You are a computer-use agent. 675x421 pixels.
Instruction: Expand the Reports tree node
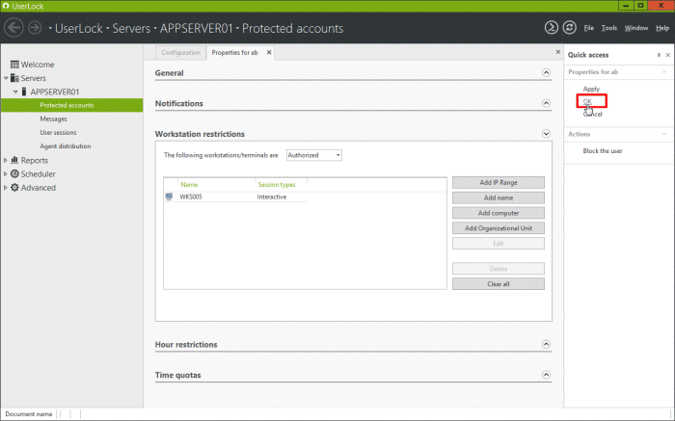pos(6,161)
